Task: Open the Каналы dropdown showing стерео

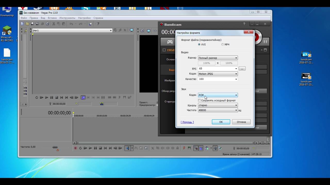Action: [x=218, y=105]
